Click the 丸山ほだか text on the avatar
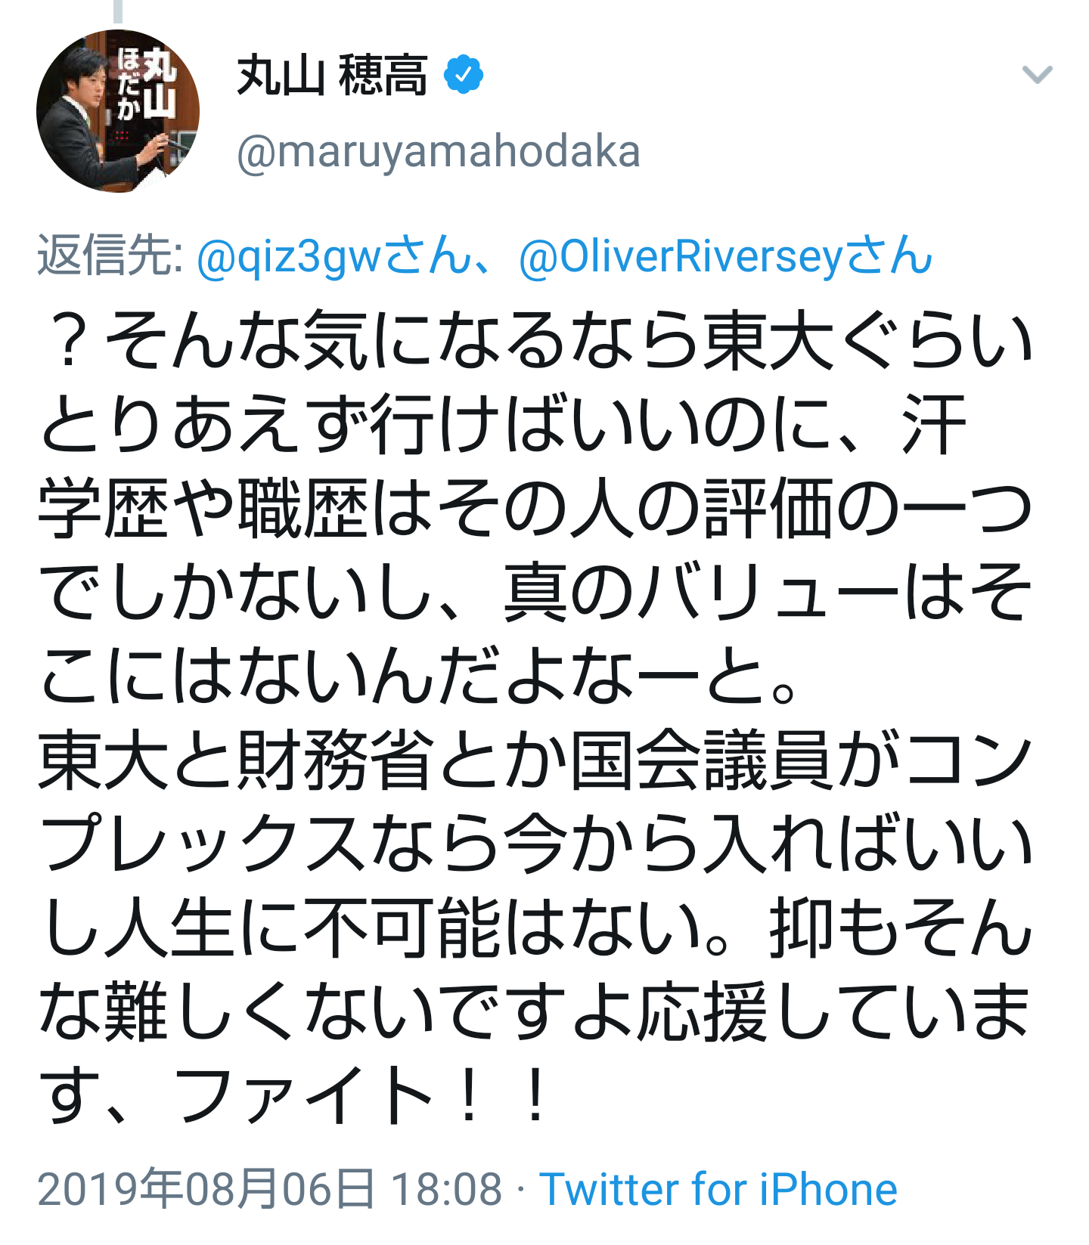 point(147,84)
